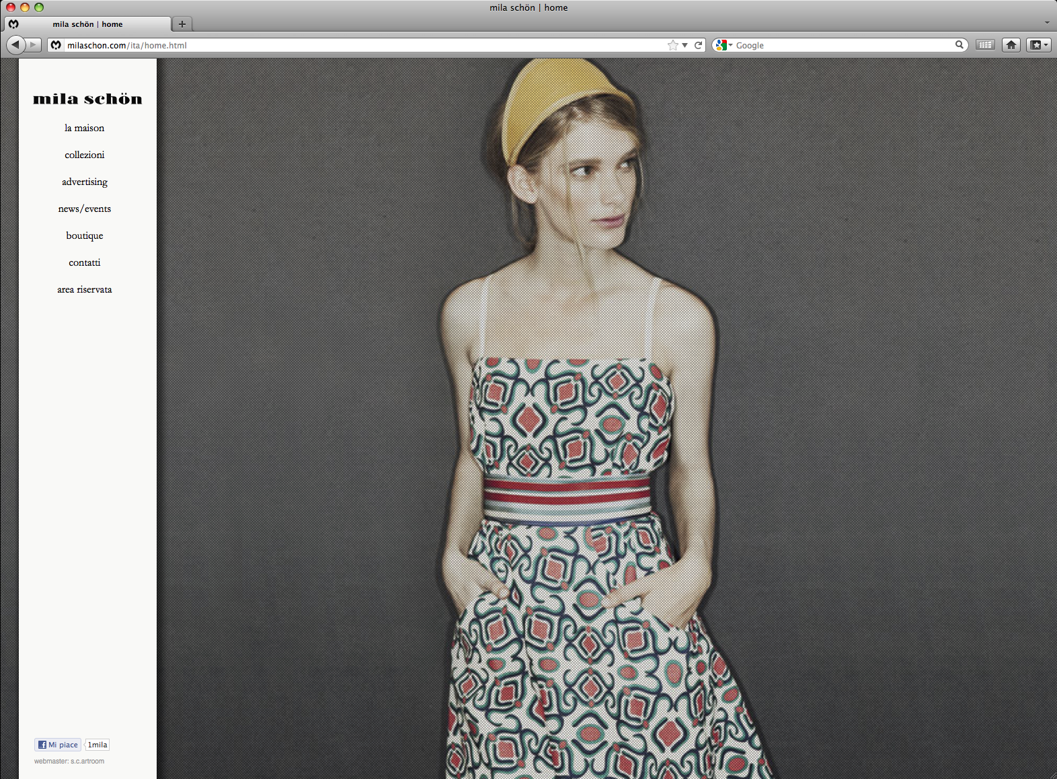The image size is (1057, 779).
Task: Go to the 'boutique' page link
Action: (x=85, y=235)
